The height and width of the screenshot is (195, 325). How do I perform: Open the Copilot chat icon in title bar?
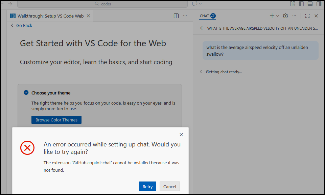[x=194, y=4]
